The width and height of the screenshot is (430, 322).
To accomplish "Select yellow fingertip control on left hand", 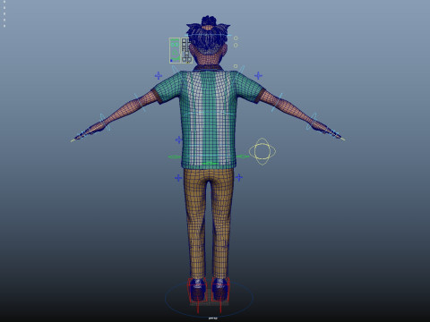I will point(73,140).
